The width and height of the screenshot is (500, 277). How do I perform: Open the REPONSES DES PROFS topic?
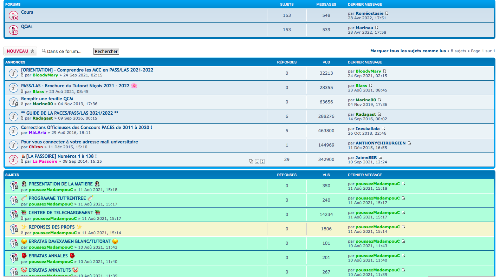tap(52, 227)
